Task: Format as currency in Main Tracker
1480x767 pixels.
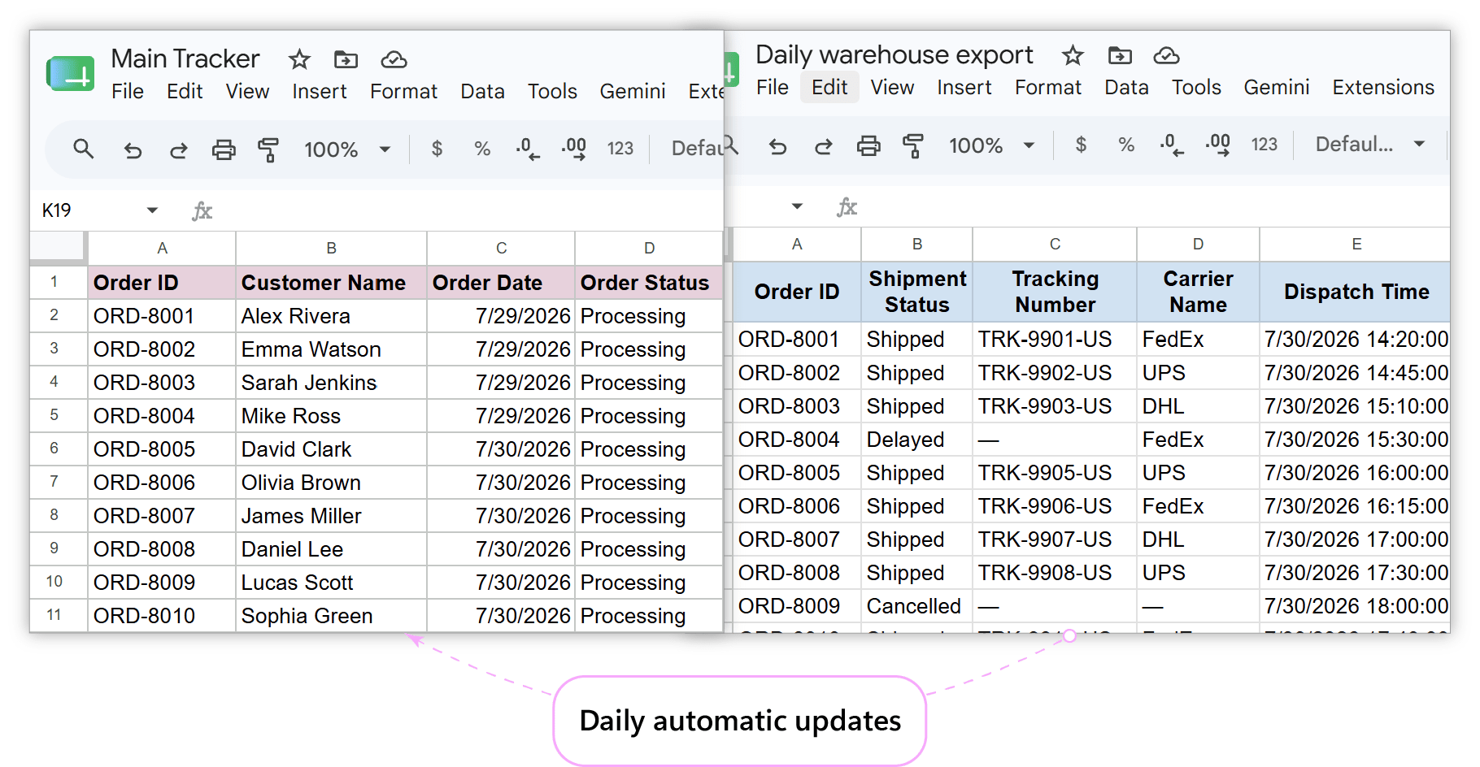Action: coord(437,149)
